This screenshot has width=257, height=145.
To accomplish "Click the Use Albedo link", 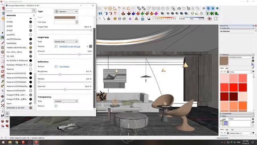I will [64, 66].
